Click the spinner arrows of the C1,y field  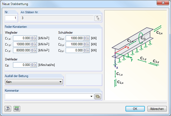pyautogui.click(x=32, y=44)
